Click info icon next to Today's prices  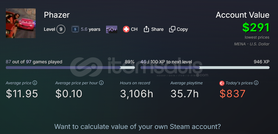click(x=256, y=83)
